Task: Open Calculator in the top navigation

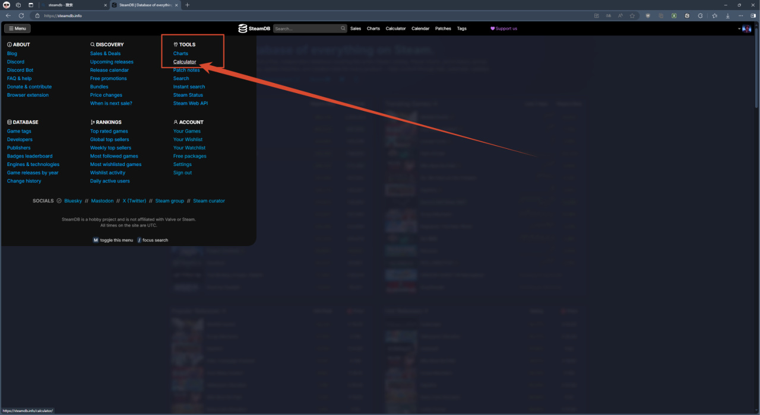Action: [395, 28]
